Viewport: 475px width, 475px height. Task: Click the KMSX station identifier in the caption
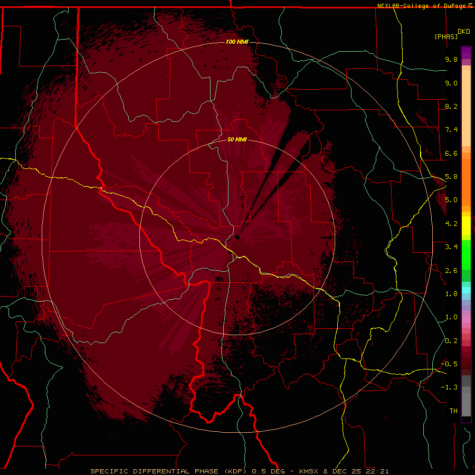coord(310,471)
